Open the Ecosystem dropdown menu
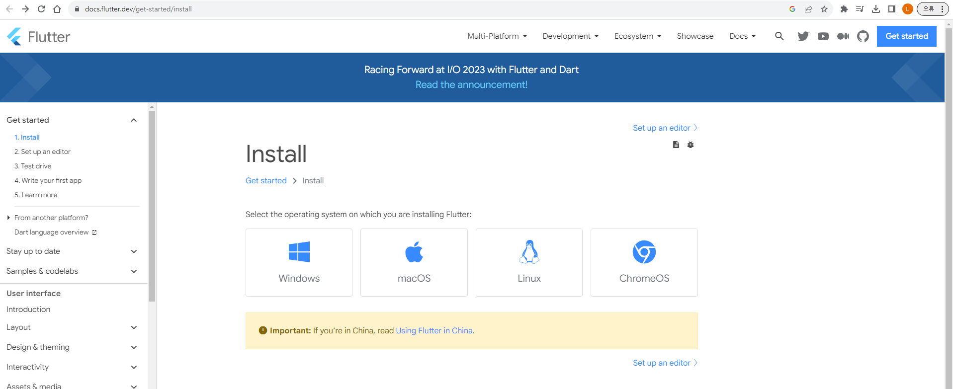The width and height of the screenshot is (953, 389). pos(638,36)
